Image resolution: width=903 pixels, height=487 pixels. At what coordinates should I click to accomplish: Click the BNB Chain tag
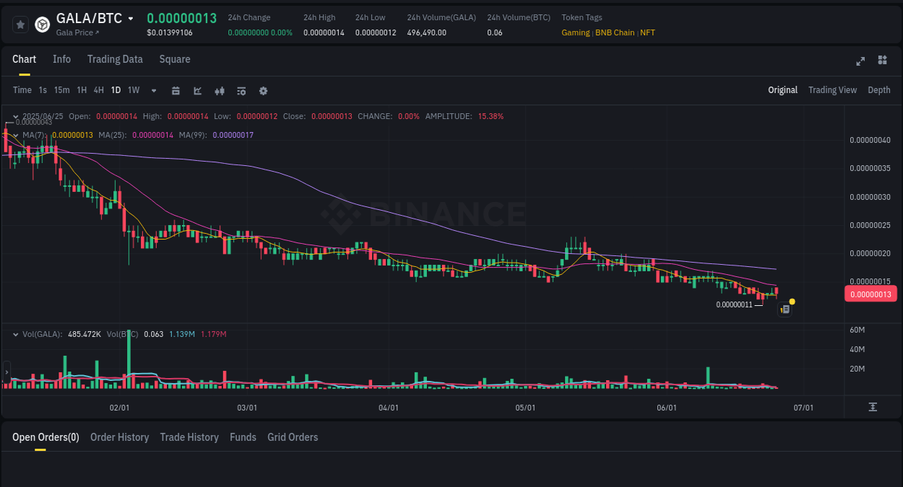point(613,32)
